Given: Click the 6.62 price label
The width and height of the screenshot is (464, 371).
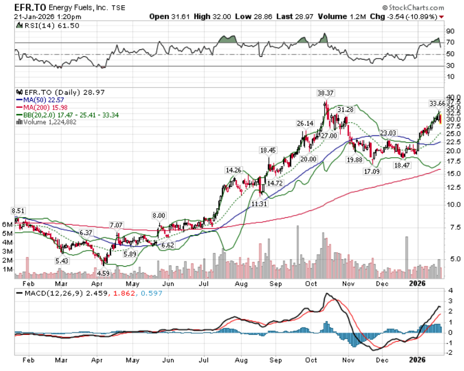Looking at the screenshot, I should 167,245.
